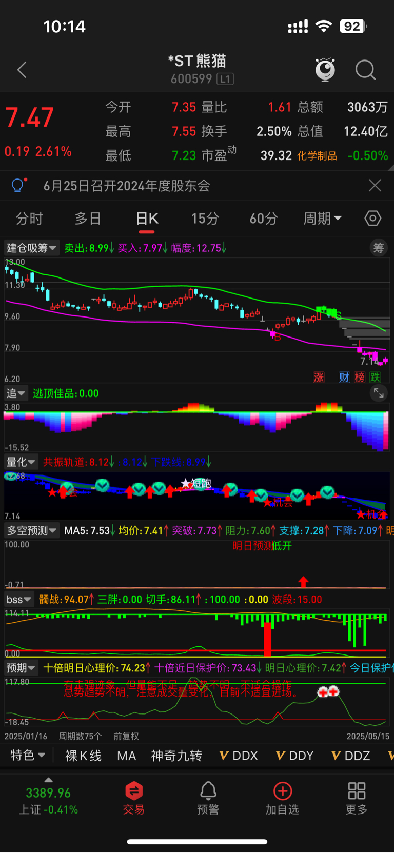Open the 量化 indicator dropdown
The height and width of the screenshot is (853, 394).
point(21,462)
